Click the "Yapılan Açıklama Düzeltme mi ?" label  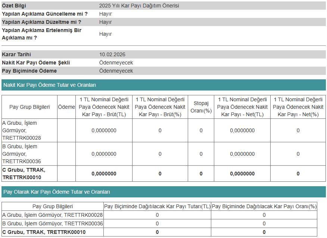(41, 22)
